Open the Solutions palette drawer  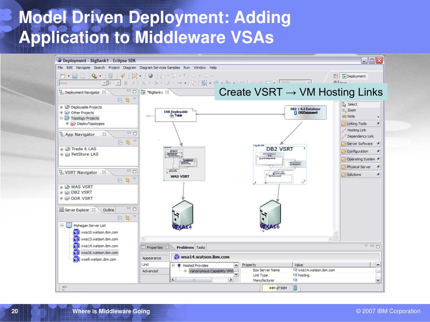pyautogui.click(x=361, y=174)
